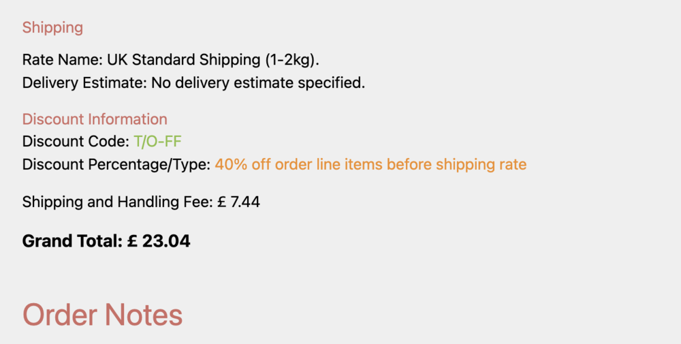Click the Rate Name label
This screenshot has width=681, height=344.
pyautogui.click(x=62, y=60)
